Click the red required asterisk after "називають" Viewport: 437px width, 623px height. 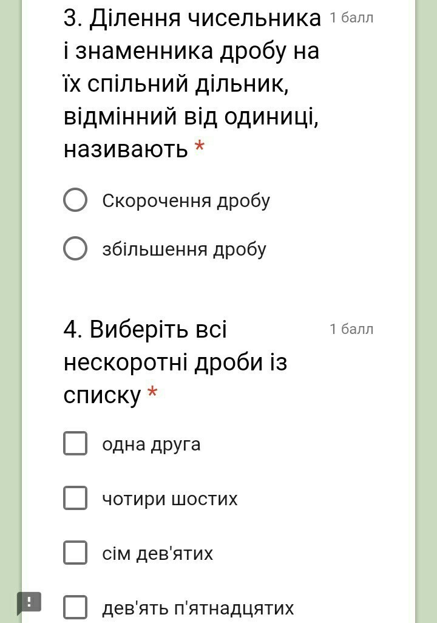(199, 147)
